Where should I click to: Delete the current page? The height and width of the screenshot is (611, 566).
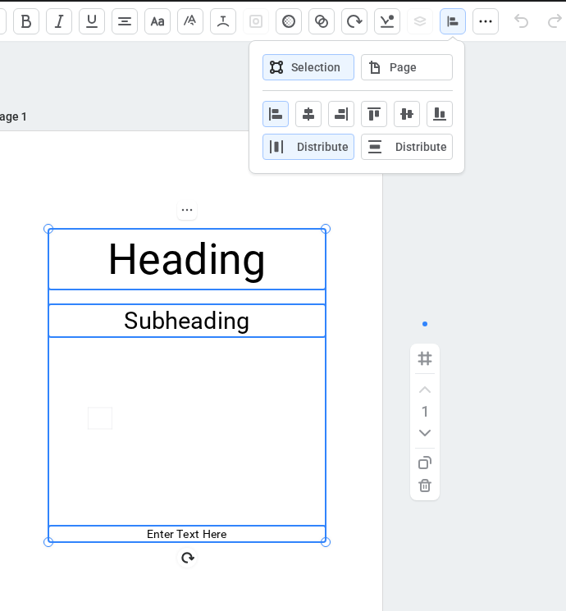[425, 486]
